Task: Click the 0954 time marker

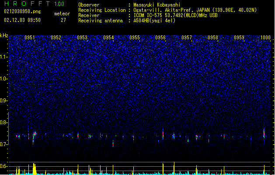Action: 108,37
